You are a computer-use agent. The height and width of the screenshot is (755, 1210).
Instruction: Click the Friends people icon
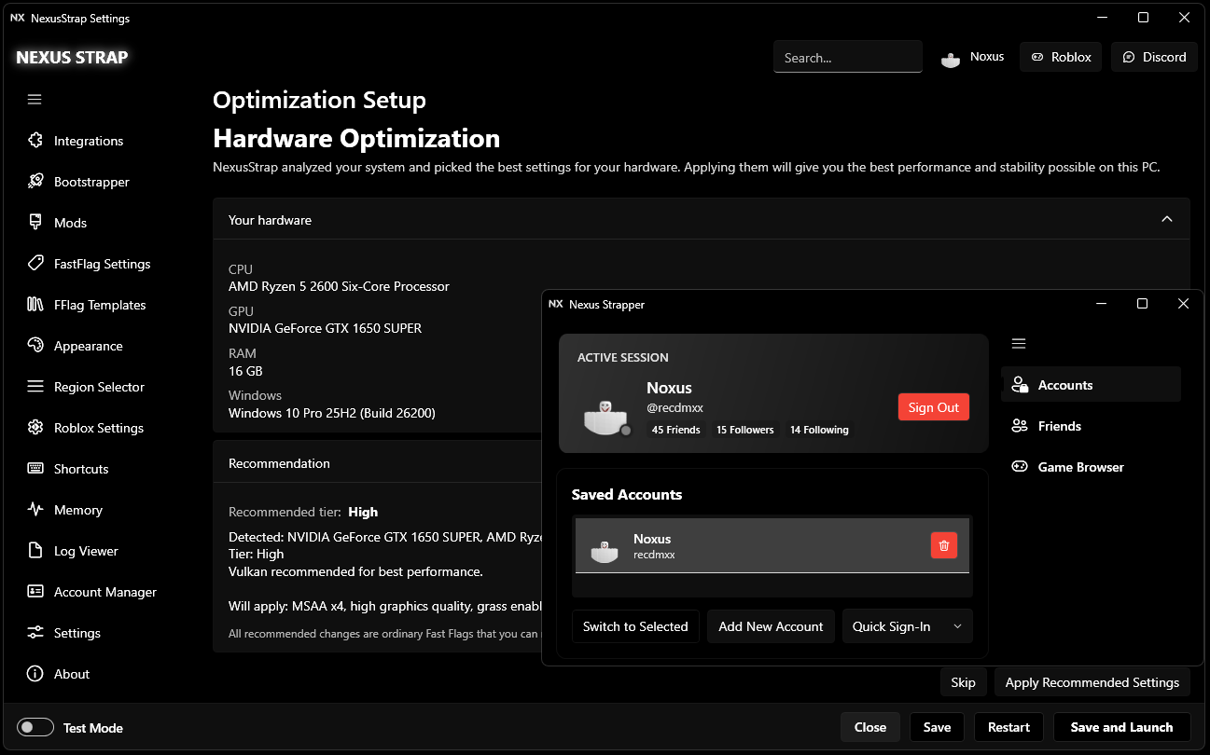1020,426
